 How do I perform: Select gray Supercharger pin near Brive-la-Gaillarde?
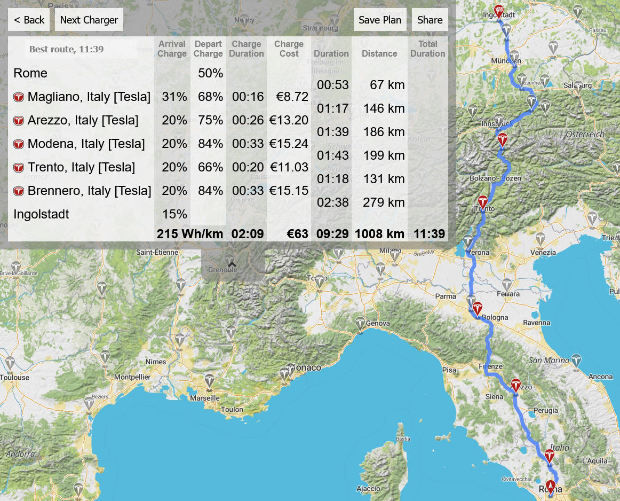(x=16, y=268)
